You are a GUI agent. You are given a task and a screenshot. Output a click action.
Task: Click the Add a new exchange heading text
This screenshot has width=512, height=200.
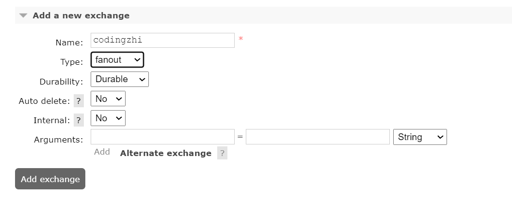[81, 15]
